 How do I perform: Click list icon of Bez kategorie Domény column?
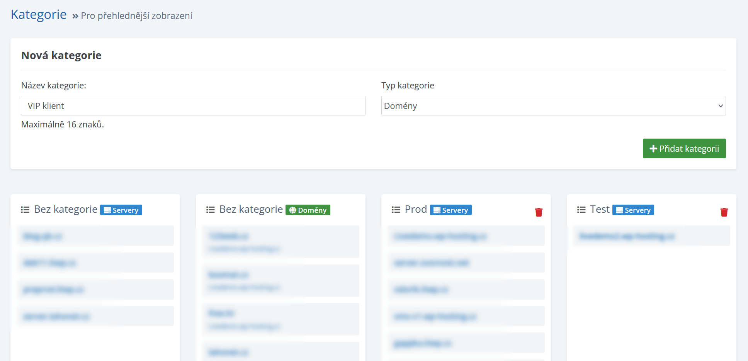pos(210,210)
